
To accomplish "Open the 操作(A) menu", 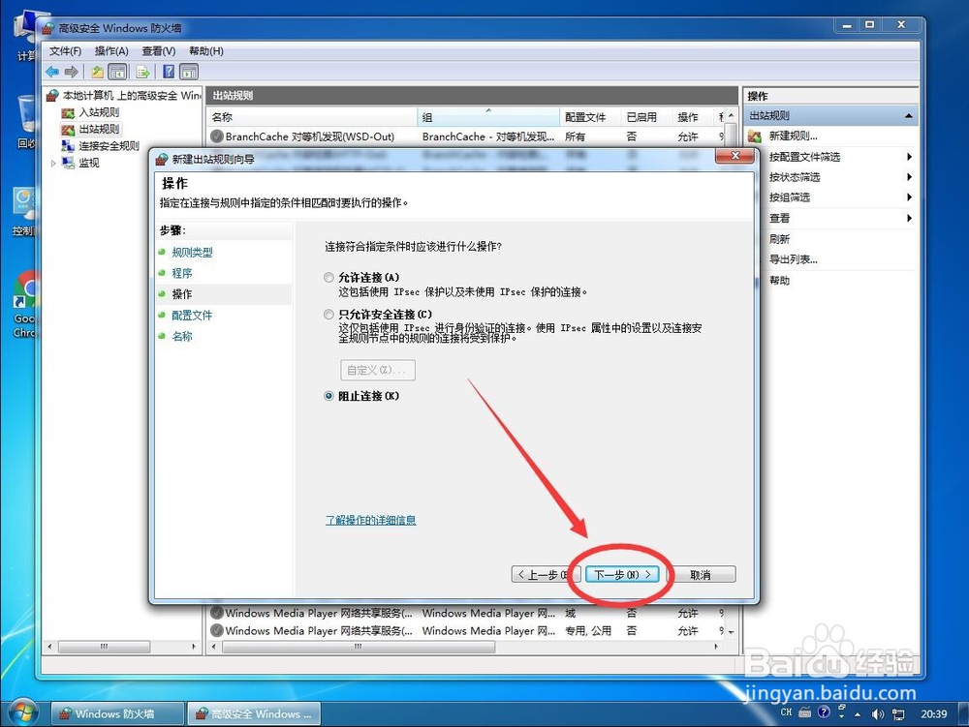I will pos(110,50).
